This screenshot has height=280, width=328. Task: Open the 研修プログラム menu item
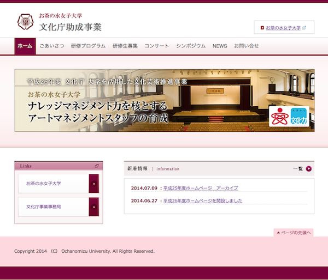(x=88, y=46)
